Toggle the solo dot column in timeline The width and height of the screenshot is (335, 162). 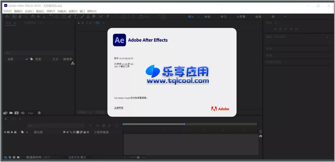[12, 132]
